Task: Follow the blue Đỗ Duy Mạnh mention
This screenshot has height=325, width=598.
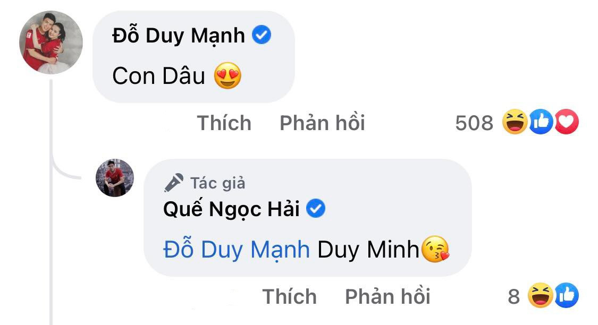Action: click(x=237, y=250)
